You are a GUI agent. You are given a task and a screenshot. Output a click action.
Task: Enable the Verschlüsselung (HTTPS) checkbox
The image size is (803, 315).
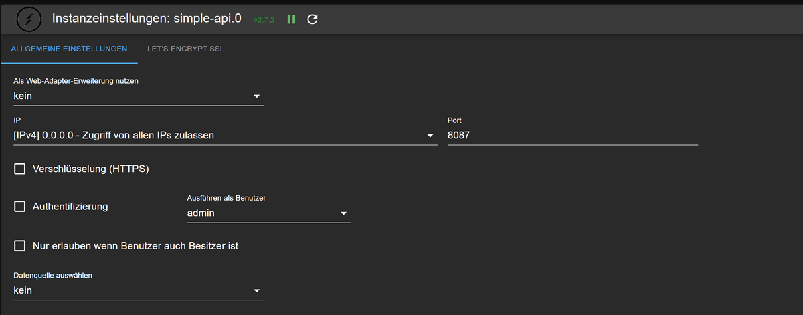pyautogui.click(x=20, y=169)
